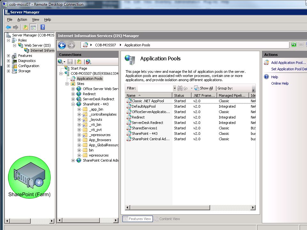Open the View menu
307x230 pixels.
(x=35, y=19)
